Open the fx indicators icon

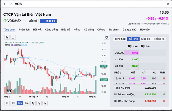pyautogui.click(x=13, y=37)
